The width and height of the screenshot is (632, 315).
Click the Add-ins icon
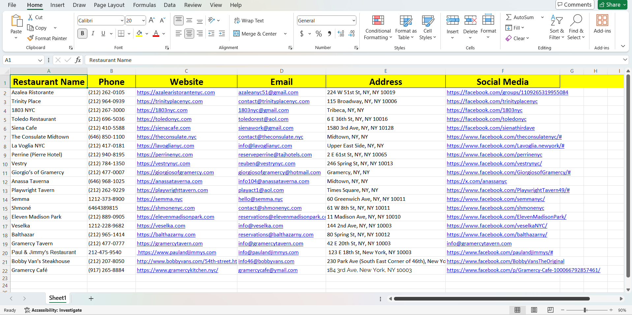(602, 20)
